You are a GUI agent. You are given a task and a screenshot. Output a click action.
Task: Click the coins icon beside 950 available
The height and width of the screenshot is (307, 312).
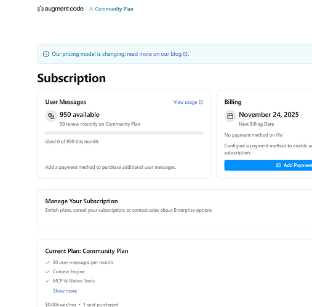[51, 116]
